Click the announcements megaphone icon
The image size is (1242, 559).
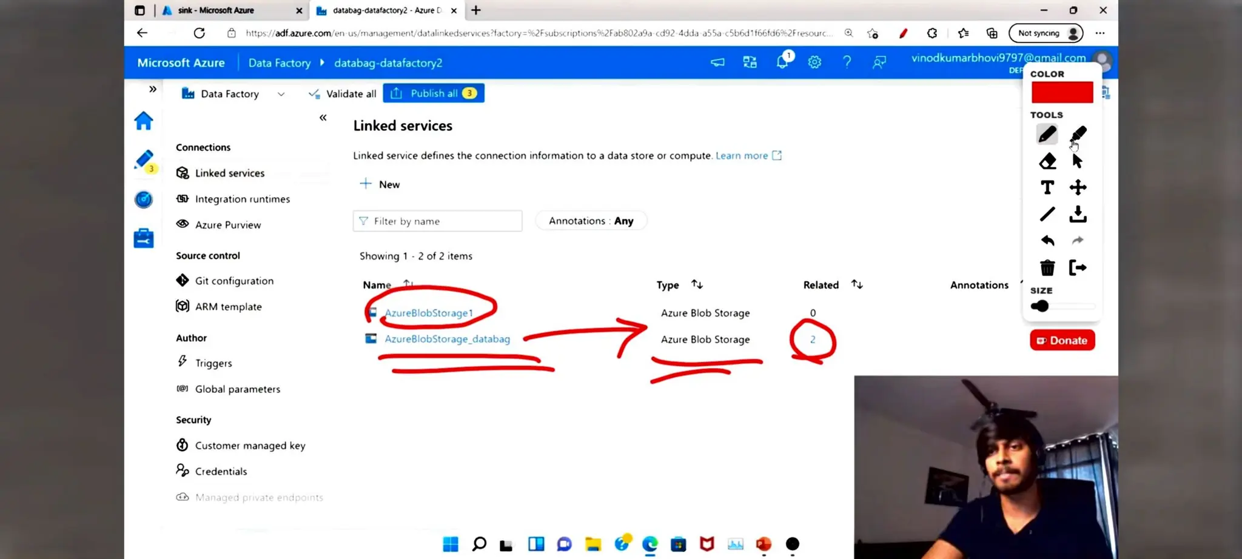(717, 62)
